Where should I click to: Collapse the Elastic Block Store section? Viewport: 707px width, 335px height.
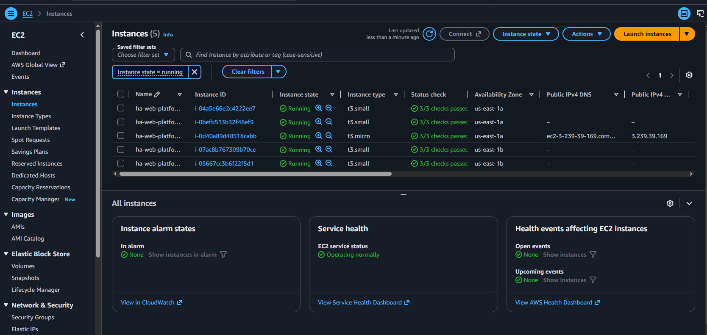[6, 254]
